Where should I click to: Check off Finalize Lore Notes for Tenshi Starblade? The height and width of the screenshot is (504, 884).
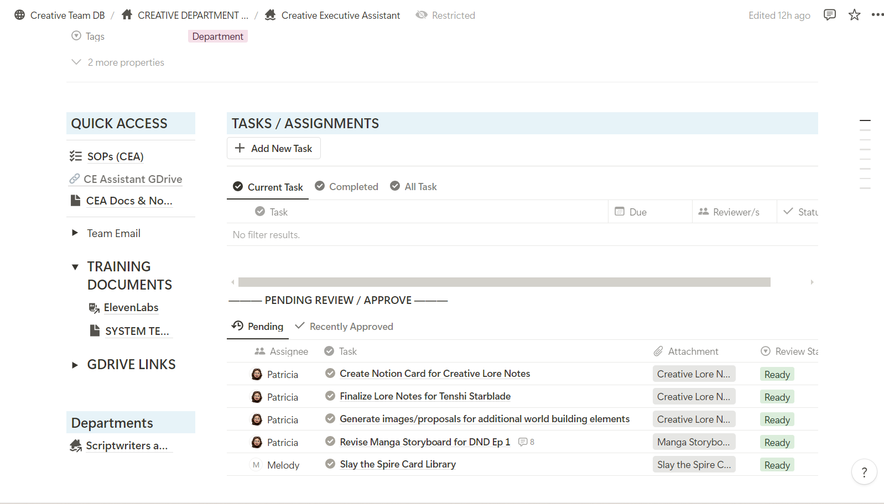coord(330,396)
